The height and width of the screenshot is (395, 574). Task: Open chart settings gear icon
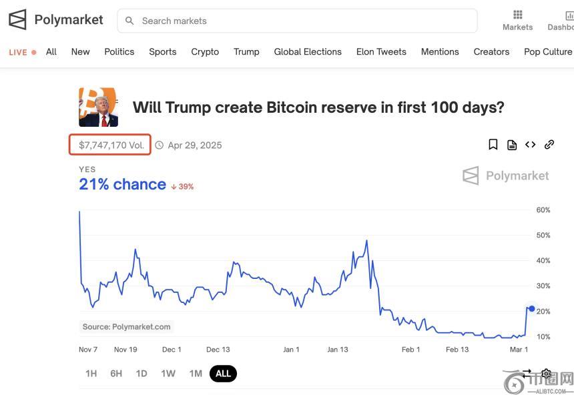pyautogui.click(x=547, y=374)
